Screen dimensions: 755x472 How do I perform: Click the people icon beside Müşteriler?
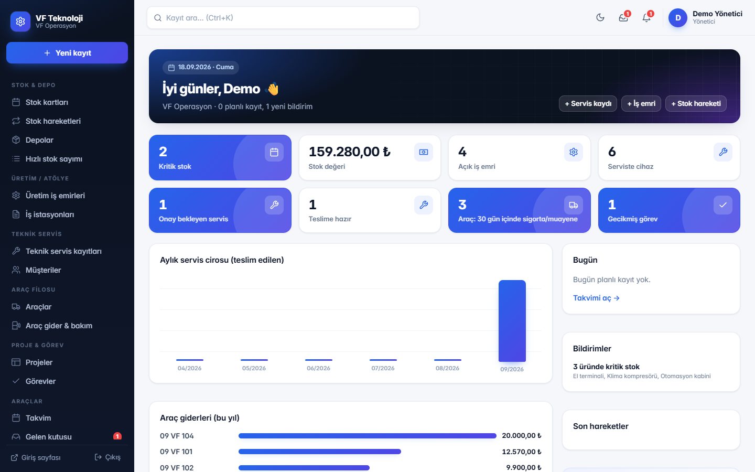click(16, 270)
